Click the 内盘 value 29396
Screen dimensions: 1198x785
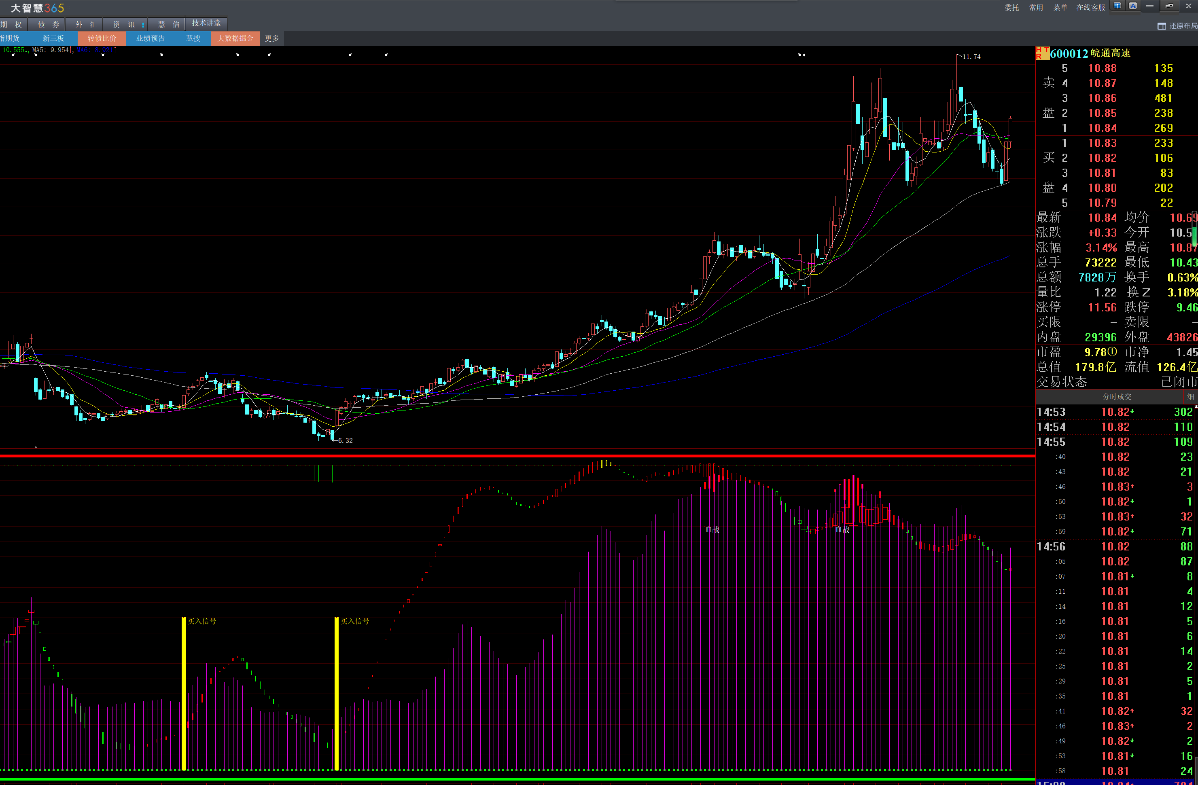[x=1100, y=337]
